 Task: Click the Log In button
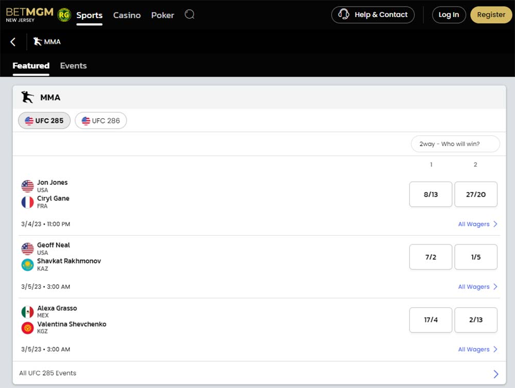(x=449, y=15)
